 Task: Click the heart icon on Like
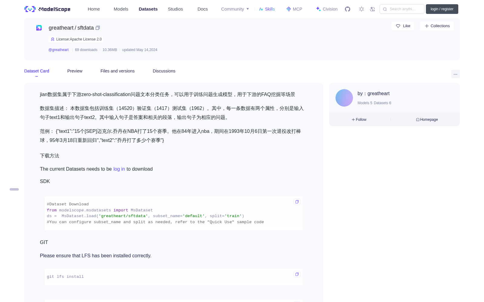(398, 26)
